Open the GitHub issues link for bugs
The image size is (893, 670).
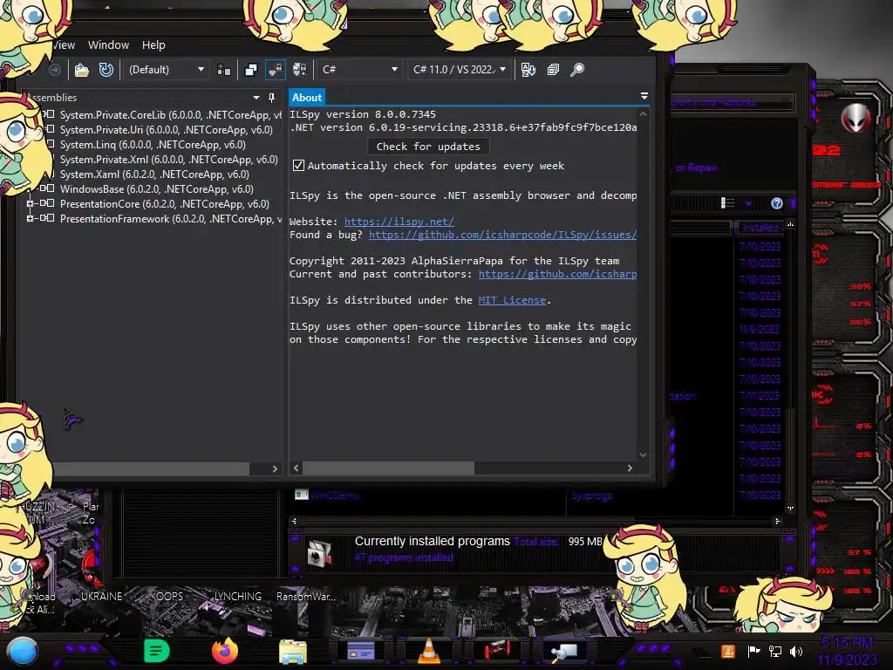click(502, 235)
